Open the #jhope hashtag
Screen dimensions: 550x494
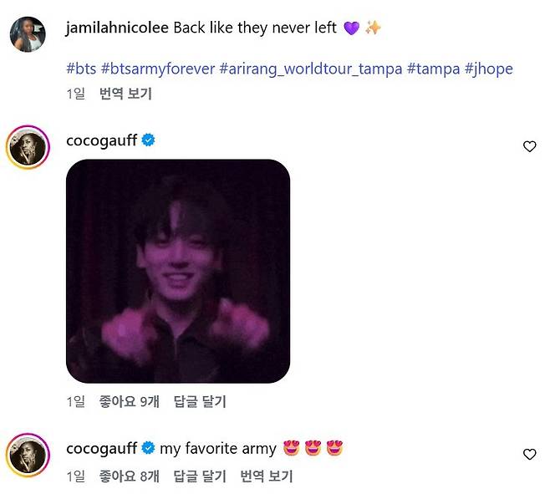[489, 69]
